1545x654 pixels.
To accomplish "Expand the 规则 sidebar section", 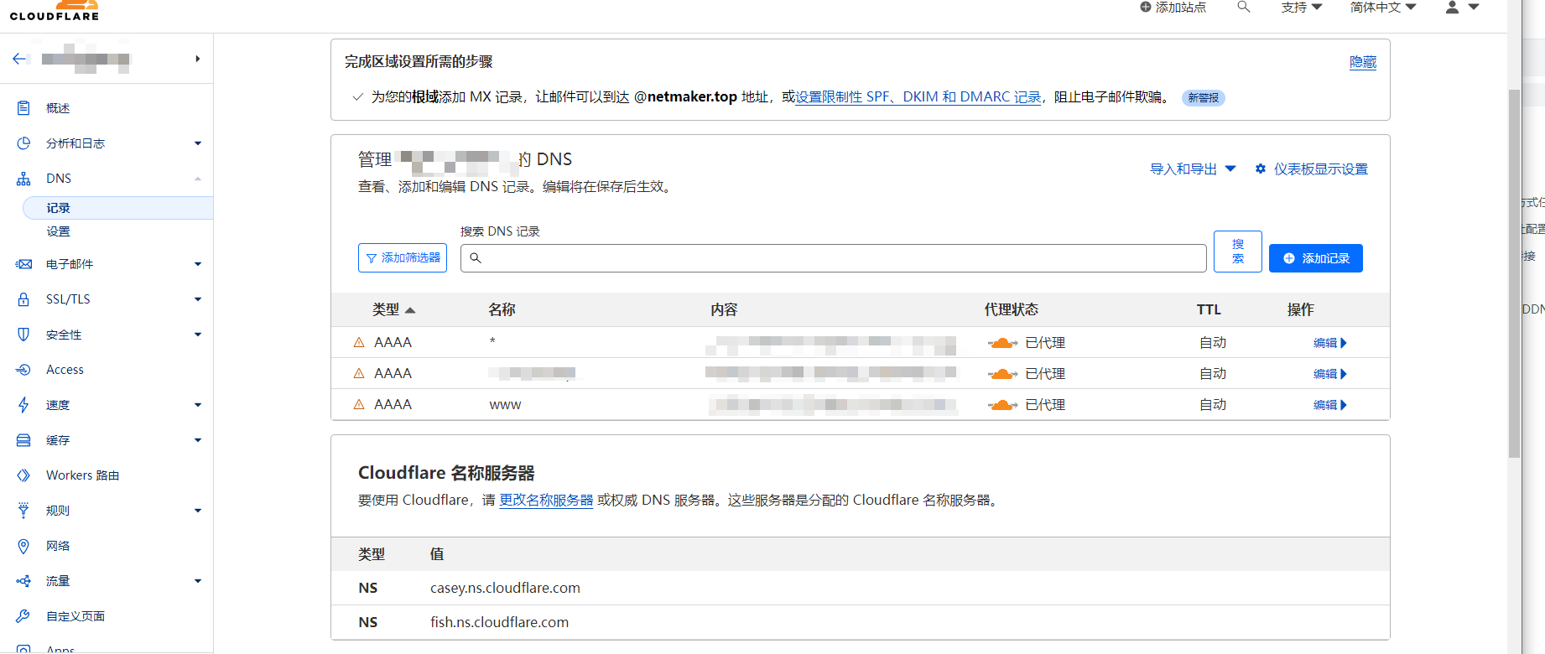I will coord(198,511).
